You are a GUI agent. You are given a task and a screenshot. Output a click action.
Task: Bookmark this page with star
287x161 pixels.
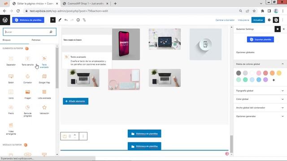coord(254,11)
